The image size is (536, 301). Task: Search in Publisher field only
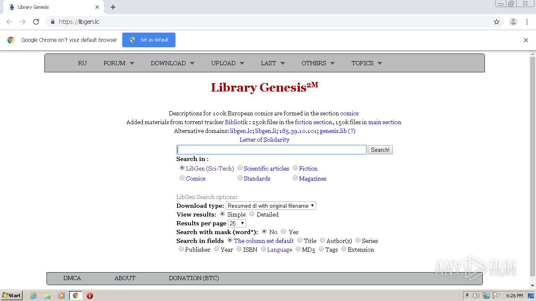[x=181, y=249]
